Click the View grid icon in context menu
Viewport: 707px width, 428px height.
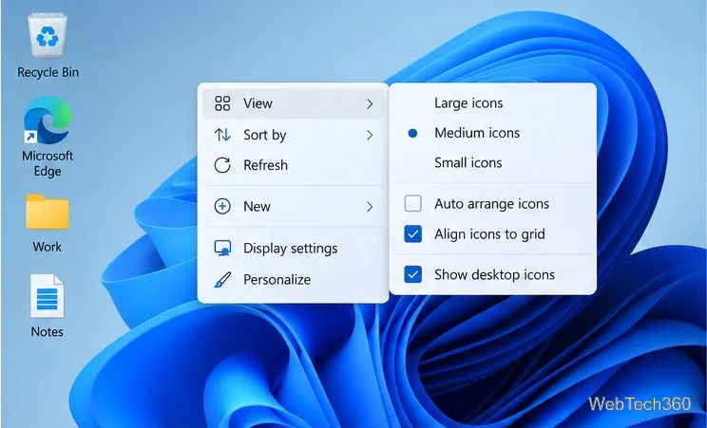[222, 103]
